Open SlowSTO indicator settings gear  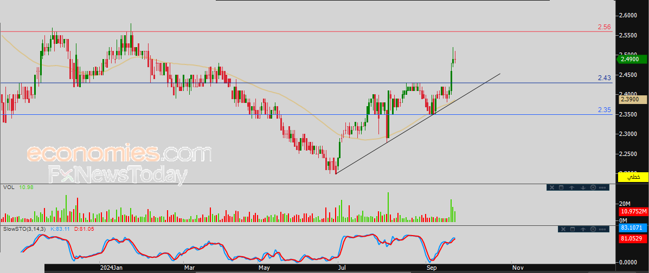coord(594,229)
